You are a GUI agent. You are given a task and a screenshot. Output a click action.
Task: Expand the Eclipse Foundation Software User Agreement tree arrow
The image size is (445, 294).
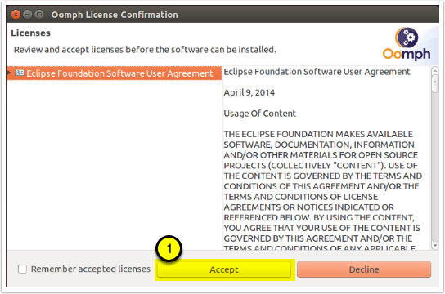9,73
